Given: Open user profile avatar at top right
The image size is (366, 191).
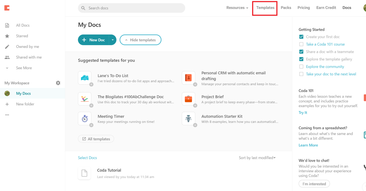Looking at the screenshot, I should click(x=364, y=8).
